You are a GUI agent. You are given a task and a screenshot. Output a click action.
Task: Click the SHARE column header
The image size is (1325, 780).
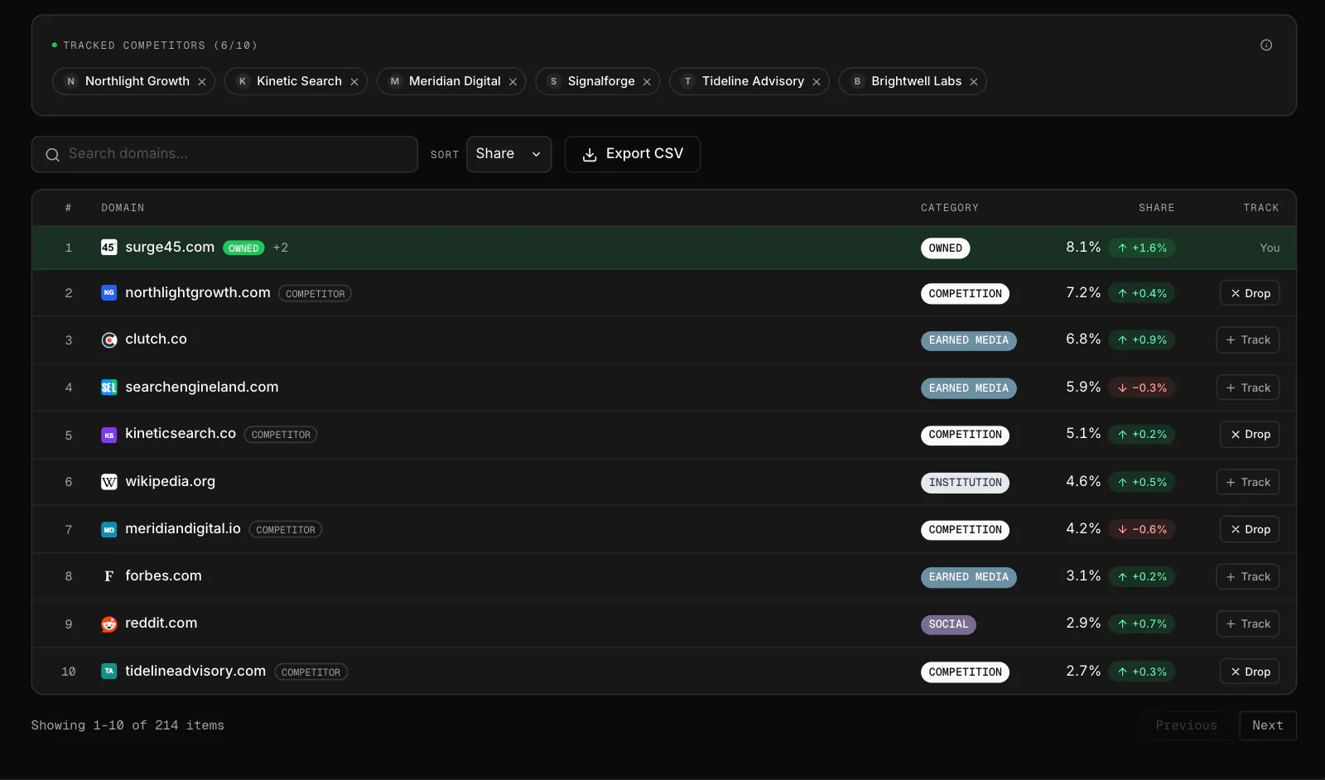[1156, 208]
